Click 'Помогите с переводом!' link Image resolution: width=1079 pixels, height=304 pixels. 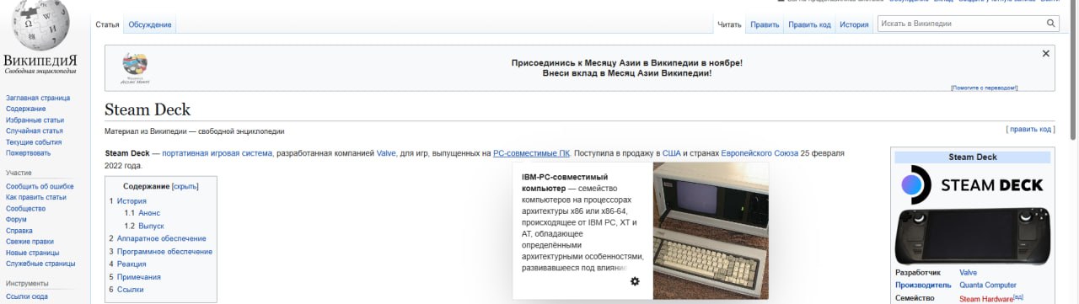[x=984, y=88]
